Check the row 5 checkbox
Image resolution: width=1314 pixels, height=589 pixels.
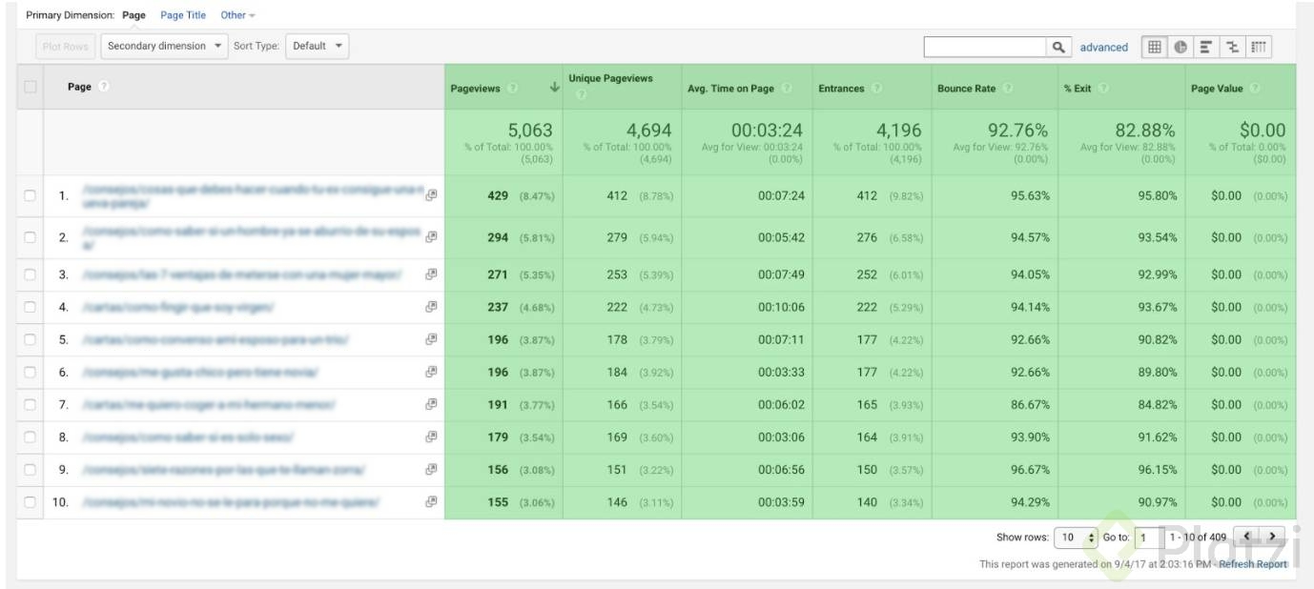point(31,339)
